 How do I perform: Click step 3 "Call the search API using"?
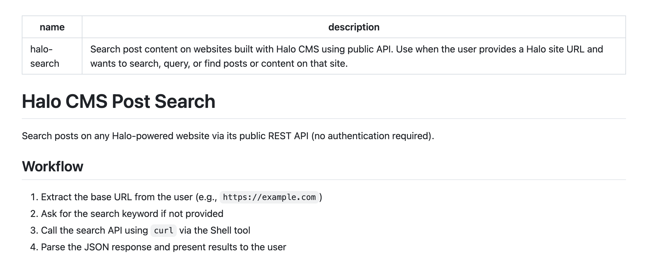click(x=94, y=230)
